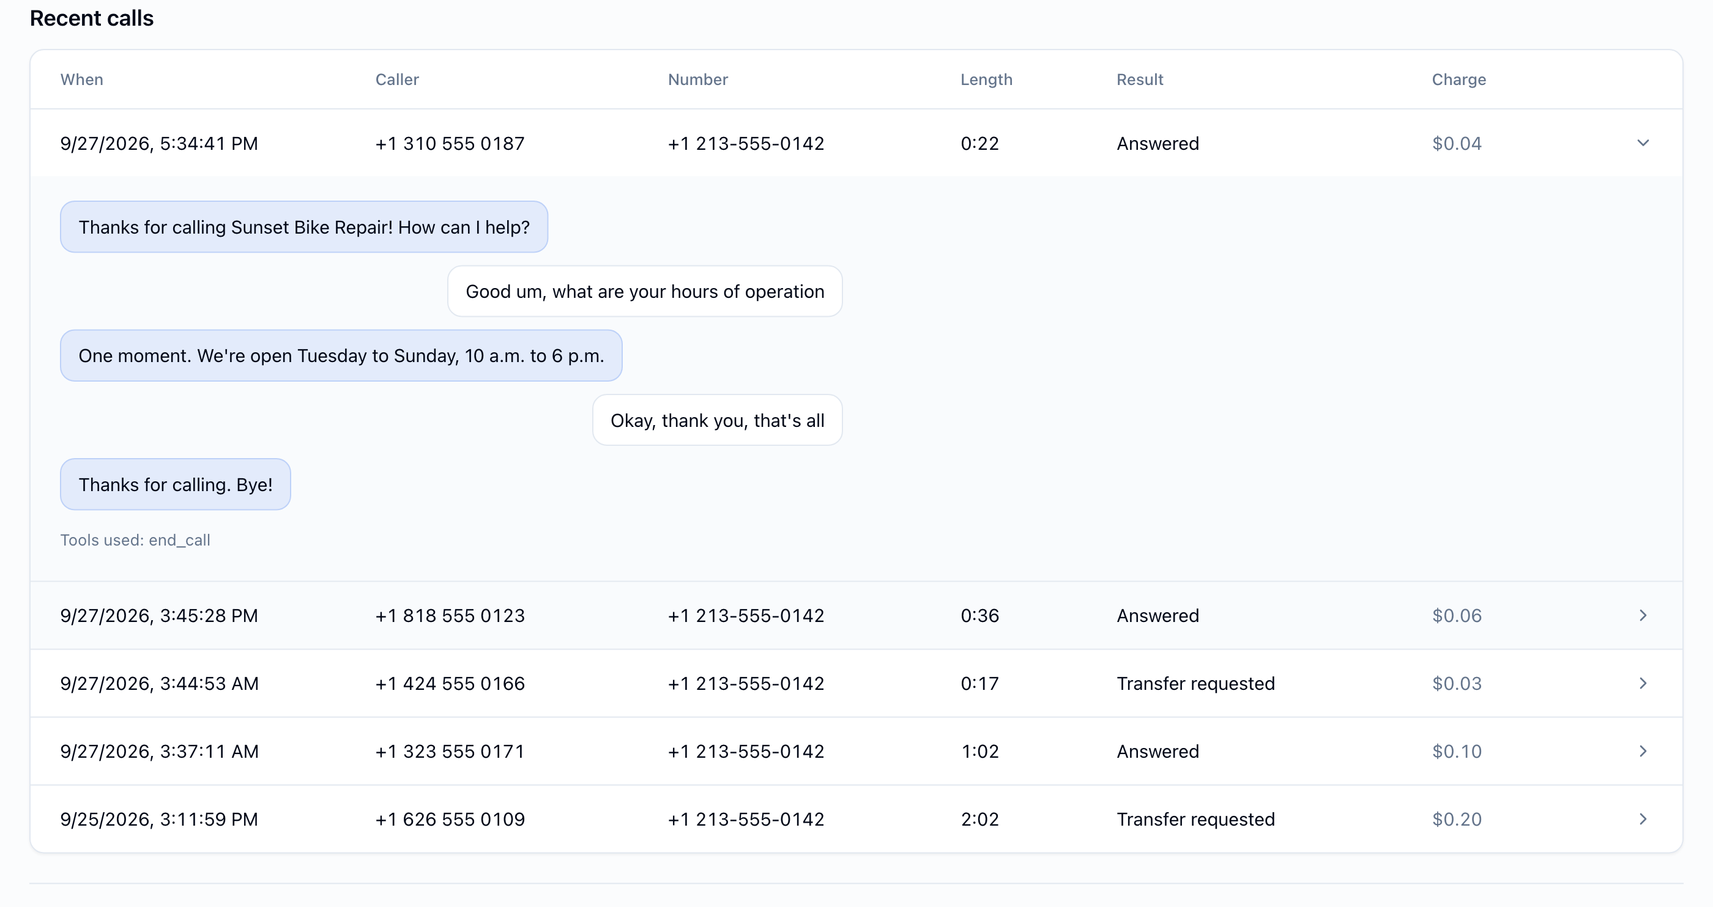
Task: Click the Recent calls heading
Action: coord(92,18)
